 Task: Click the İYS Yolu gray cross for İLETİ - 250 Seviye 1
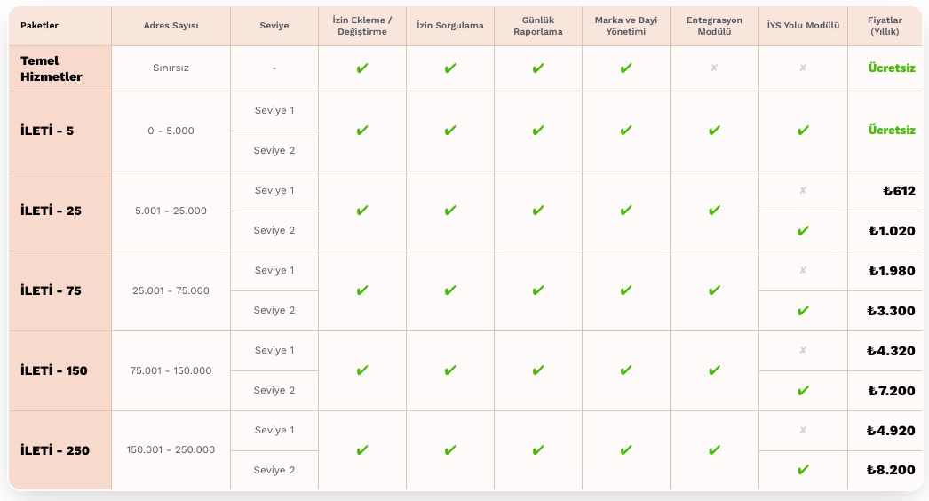[x=803, y=430]
